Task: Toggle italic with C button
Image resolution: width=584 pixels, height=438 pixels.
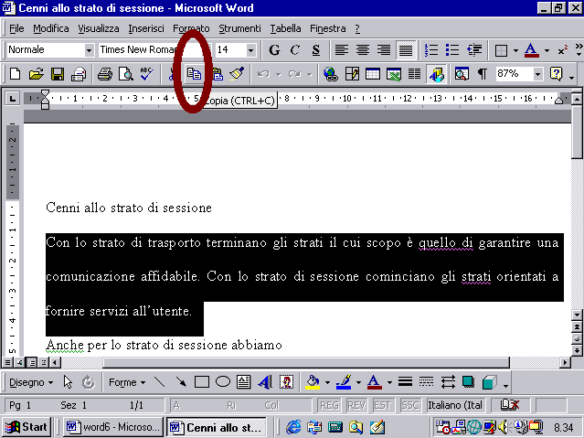Action: point(295,49)
